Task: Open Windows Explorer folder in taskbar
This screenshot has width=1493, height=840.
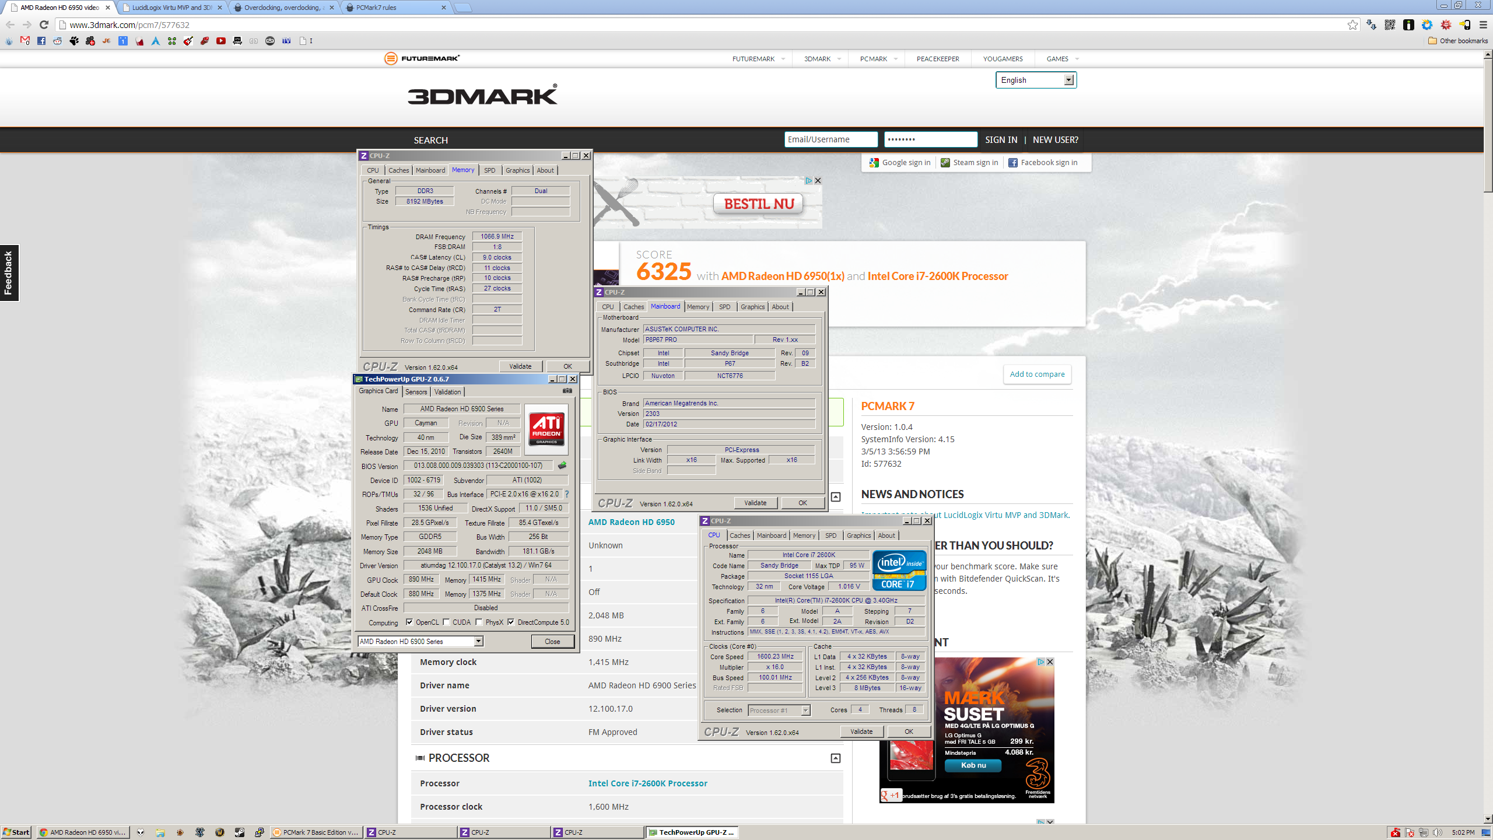Action: pos(160,832)
